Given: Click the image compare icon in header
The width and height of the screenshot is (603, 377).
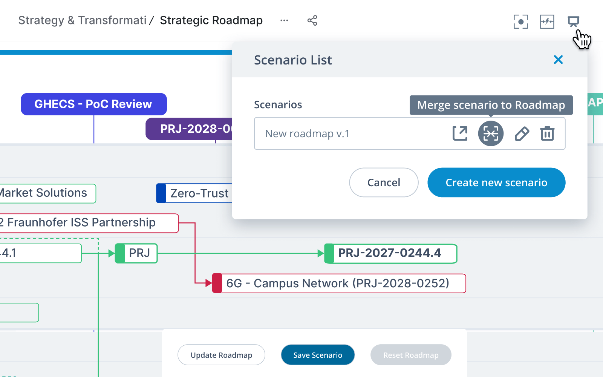Looking at the screenshot, I should tap(547, 21).
